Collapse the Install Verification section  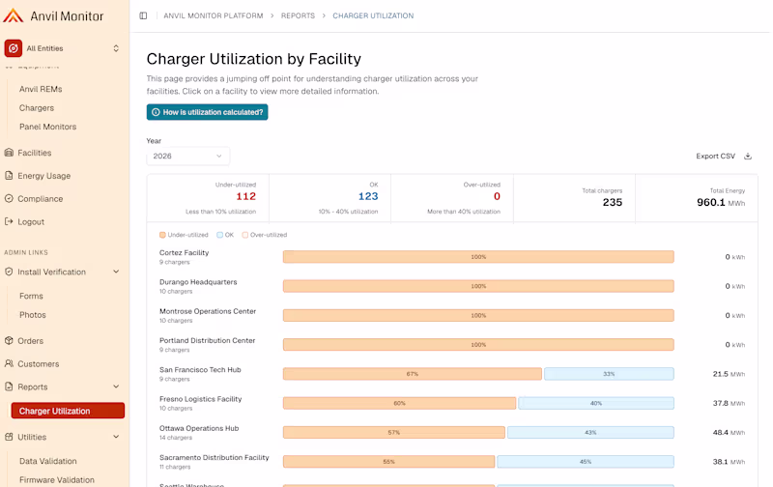116,272
